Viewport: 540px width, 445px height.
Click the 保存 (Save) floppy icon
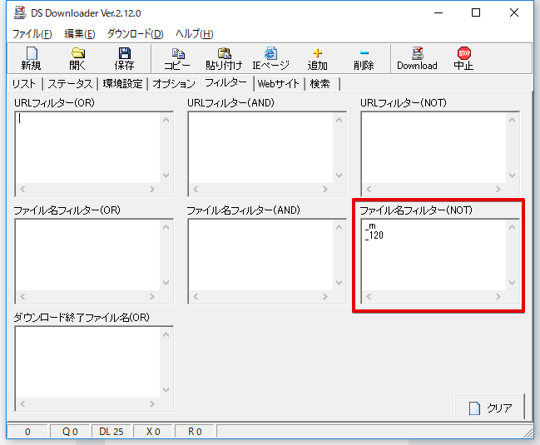(124, 53)
